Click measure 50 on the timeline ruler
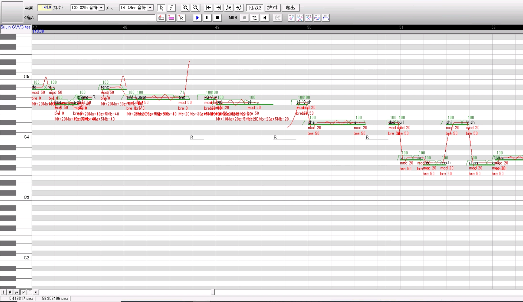The height and width of the screenshot is (302, 523). 309,27
